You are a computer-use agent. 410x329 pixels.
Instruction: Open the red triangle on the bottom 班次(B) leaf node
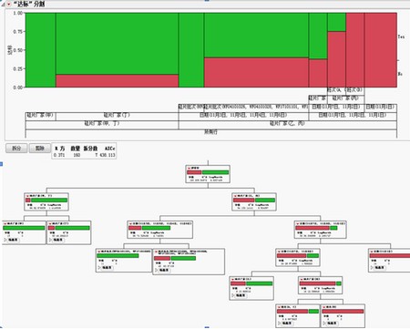tap(324, 307)
